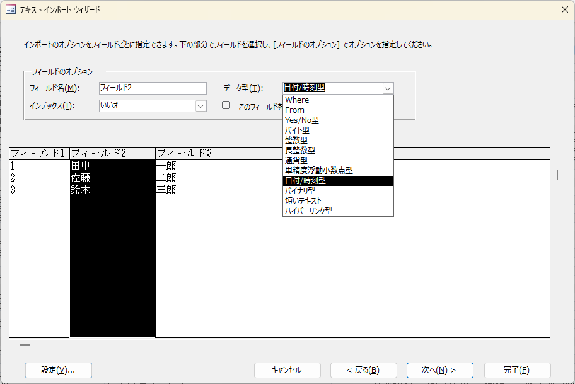This screenshot has width=575, height=384.
Task: Click the horizontal scrollbar thumb below preview
Action: click(25, 345)
